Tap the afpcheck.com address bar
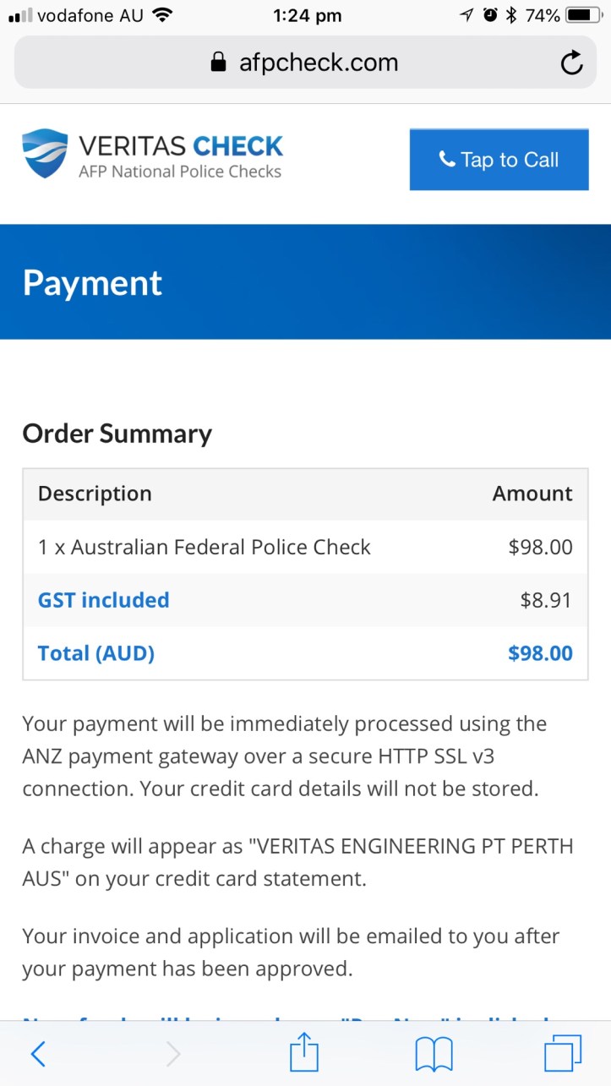 click(x=317, y=63)
